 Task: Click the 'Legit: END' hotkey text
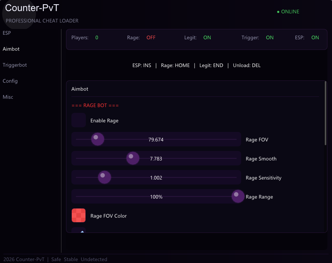tap(211, 66)
